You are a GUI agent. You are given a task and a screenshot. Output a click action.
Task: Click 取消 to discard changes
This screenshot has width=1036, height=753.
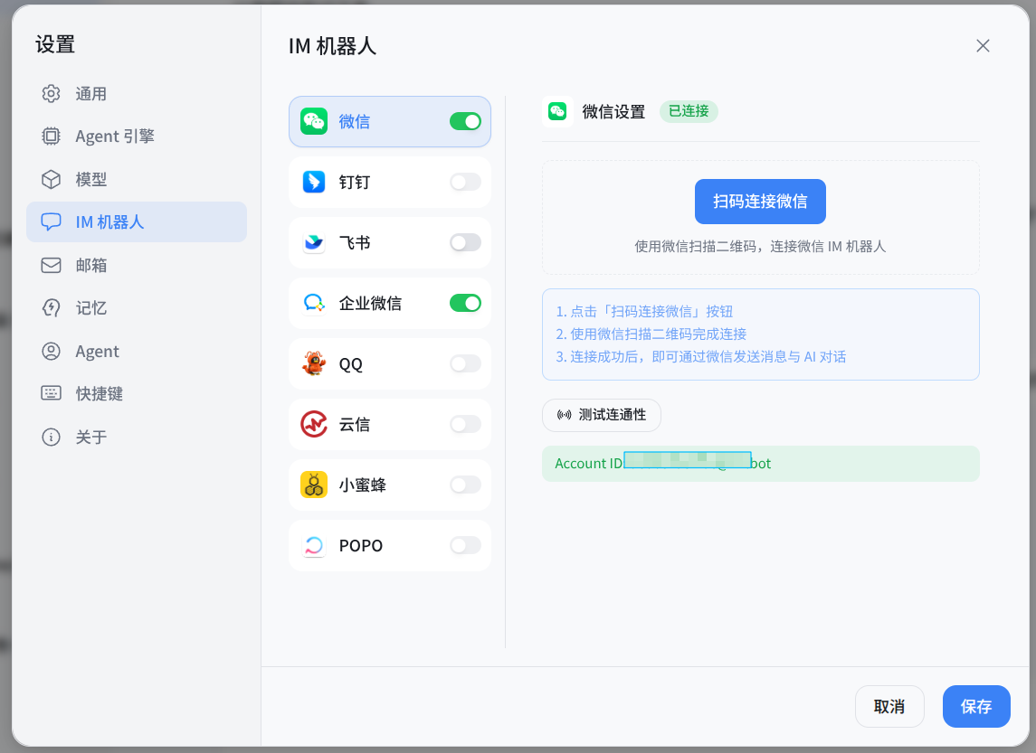click(889, 706)
